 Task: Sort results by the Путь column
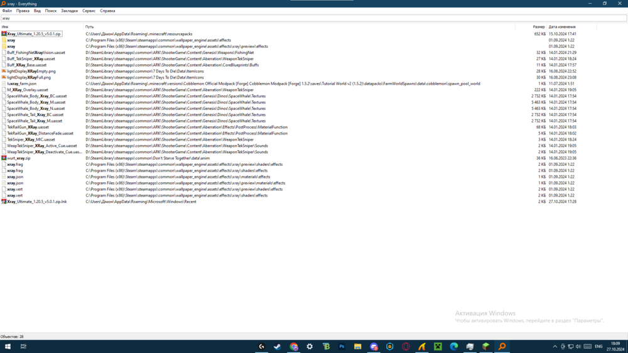click(300, 27)
